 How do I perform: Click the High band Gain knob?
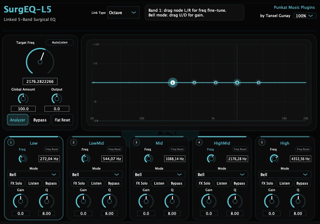(x=272, y=201)
